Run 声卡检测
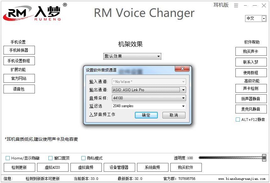 point(251,88)
